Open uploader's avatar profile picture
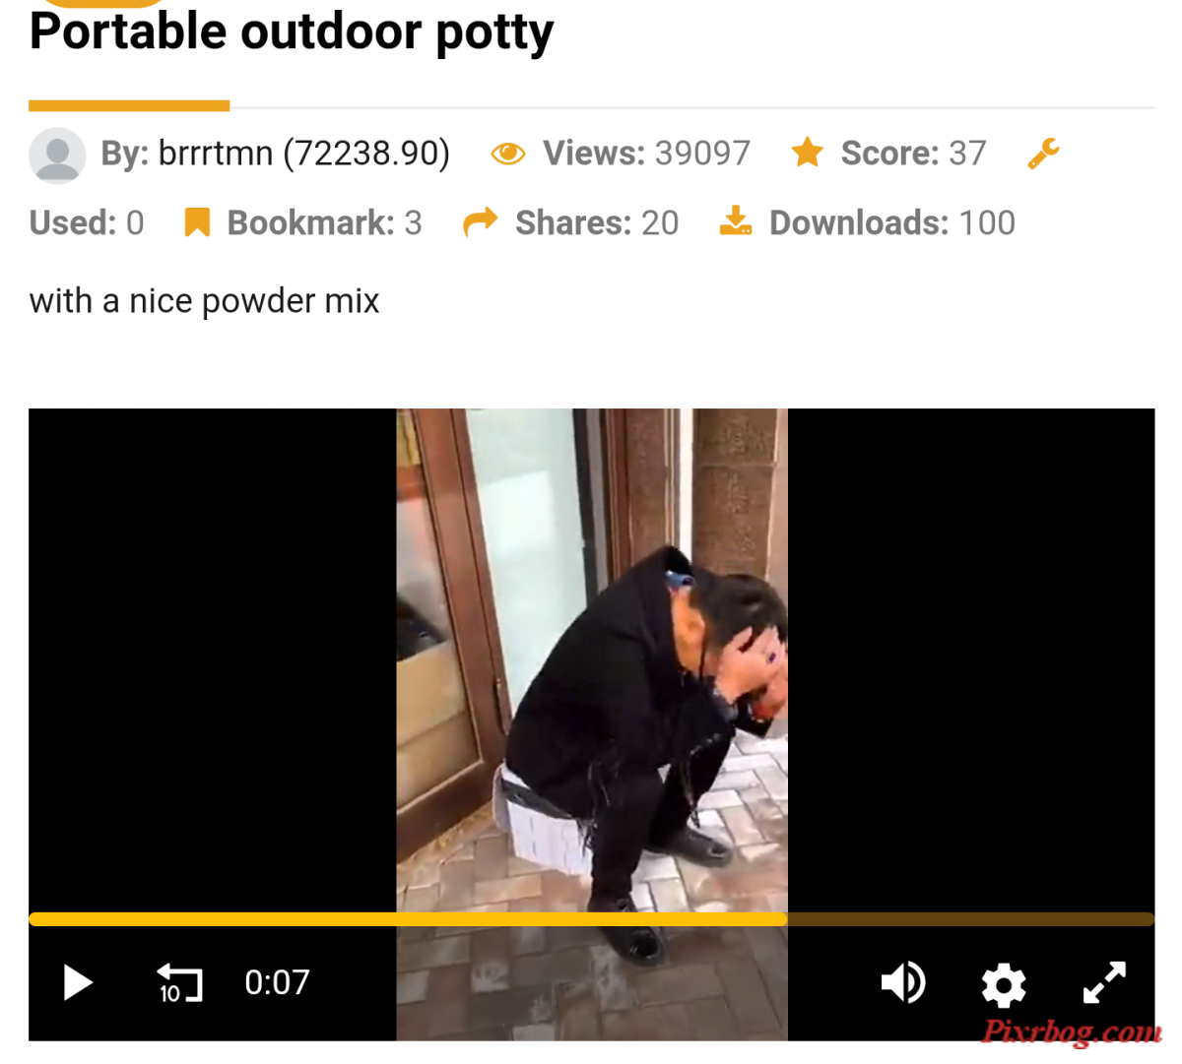This screenshot has height=1064, width=1182. pos(57,155)
